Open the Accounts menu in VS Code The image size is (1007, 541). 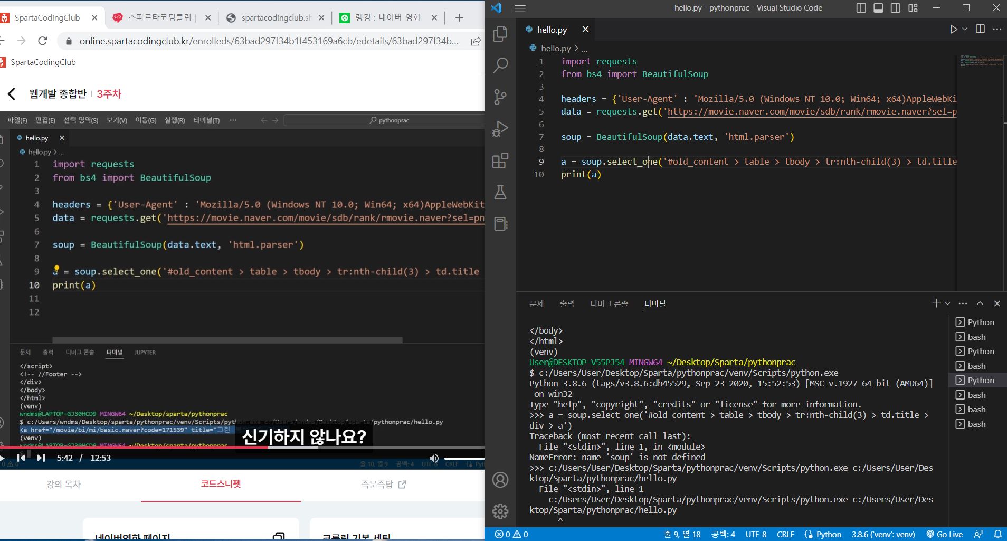(x=500, y=479)
